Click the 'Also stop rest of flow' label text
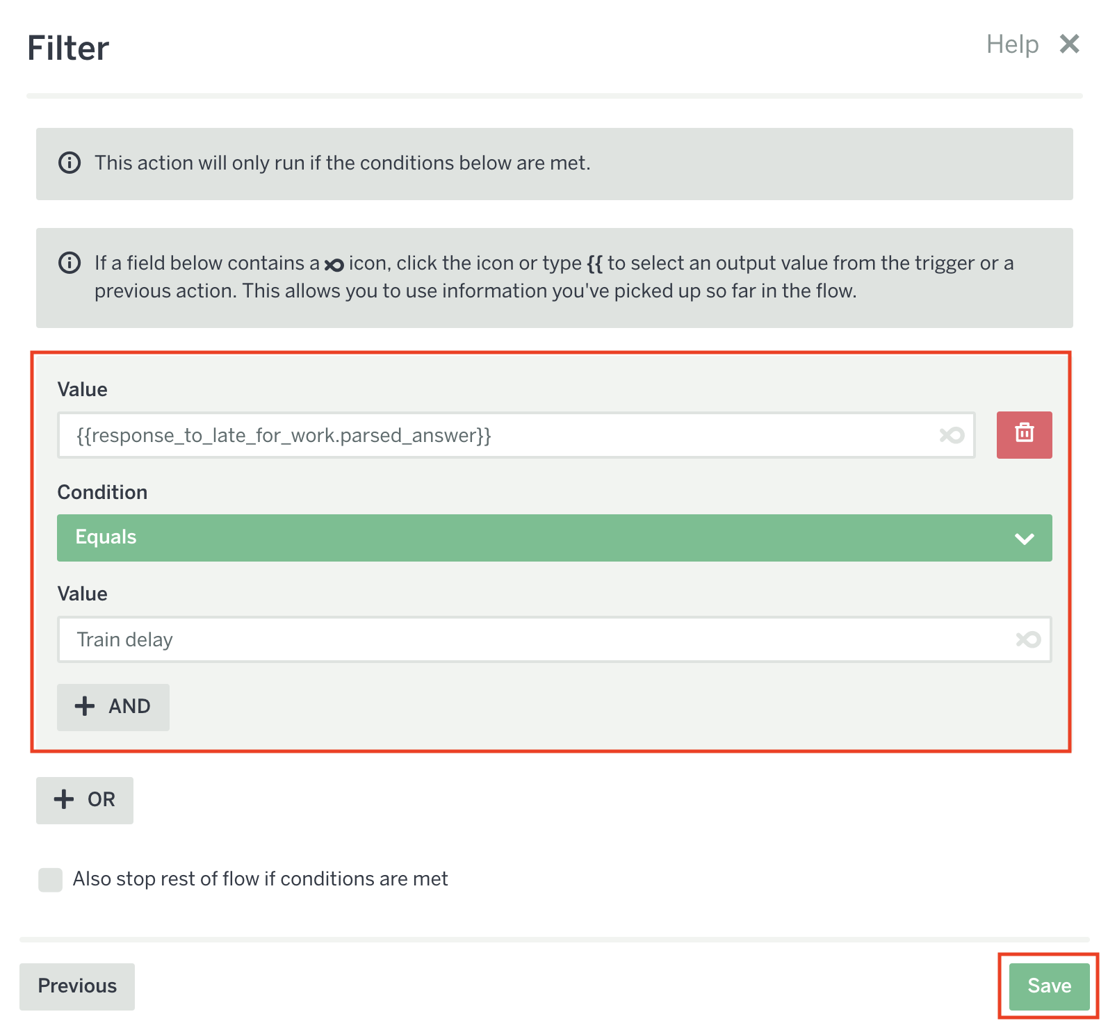Screen dimensions: 1108x1030 [260, 879]
